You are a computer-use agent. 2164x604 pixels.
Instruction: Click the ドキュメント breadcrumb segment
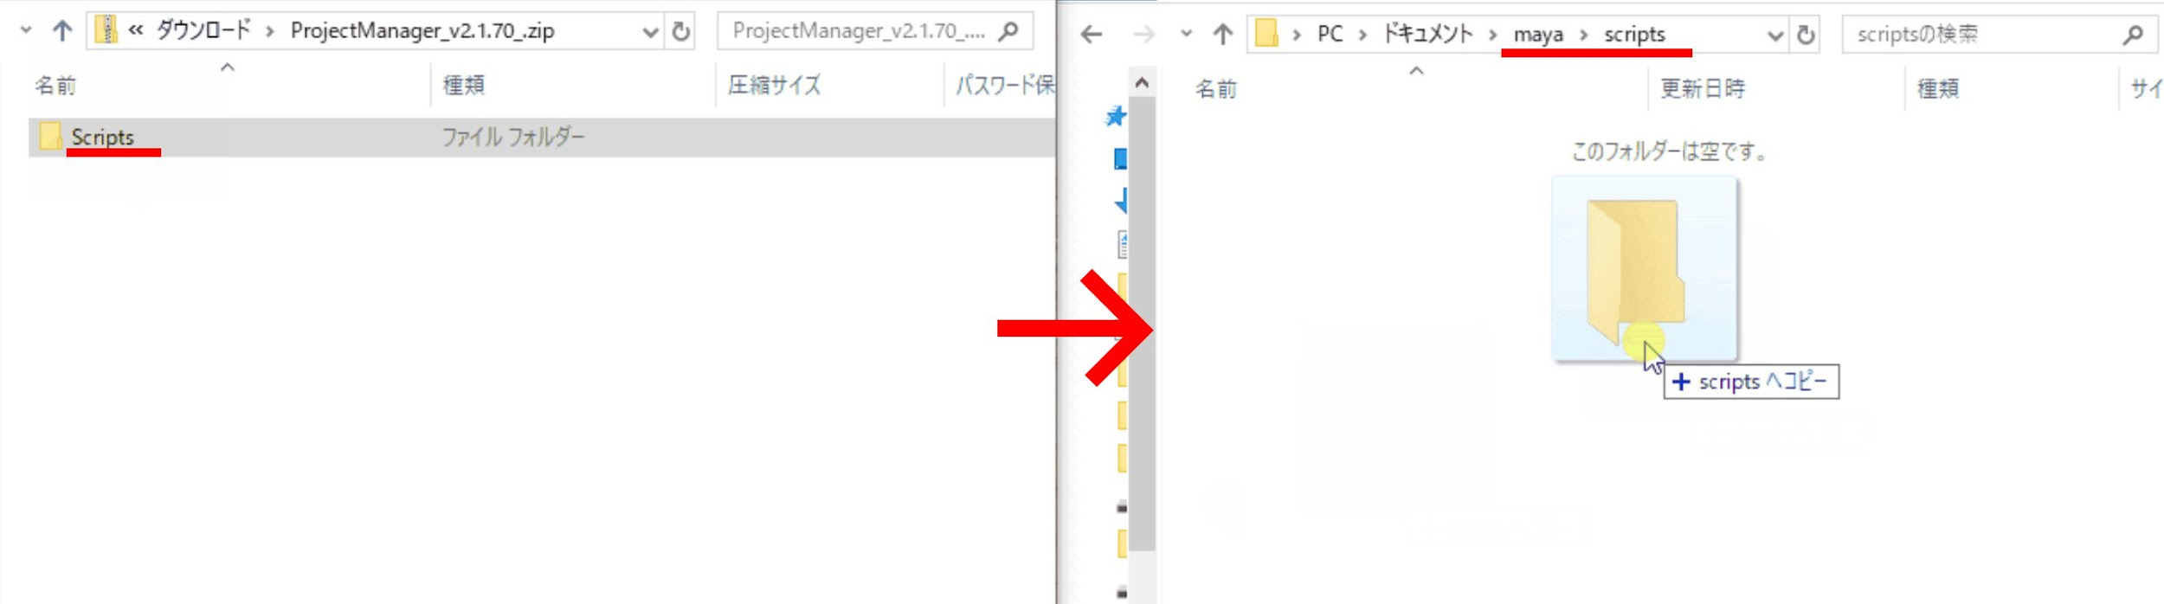(x=1427, y=35)
